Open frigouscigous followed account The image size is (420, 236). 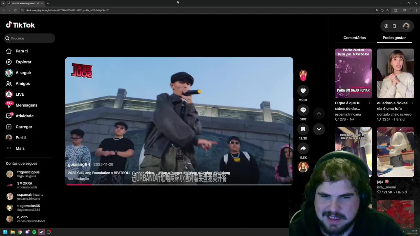(28, 174)
